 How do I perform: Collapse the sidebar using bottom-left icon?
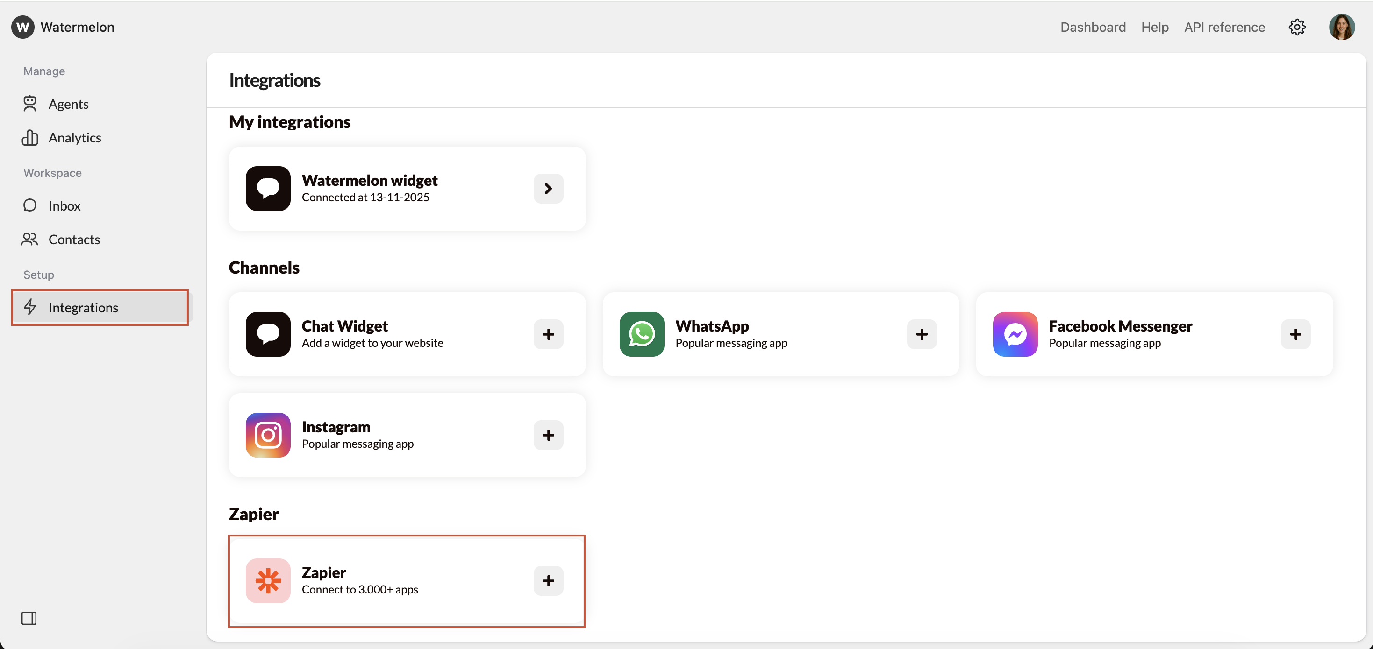pyautogui.click(x=29, y=618)
